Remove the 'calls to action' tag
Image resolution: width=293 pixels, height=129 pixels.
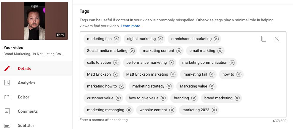116,63
